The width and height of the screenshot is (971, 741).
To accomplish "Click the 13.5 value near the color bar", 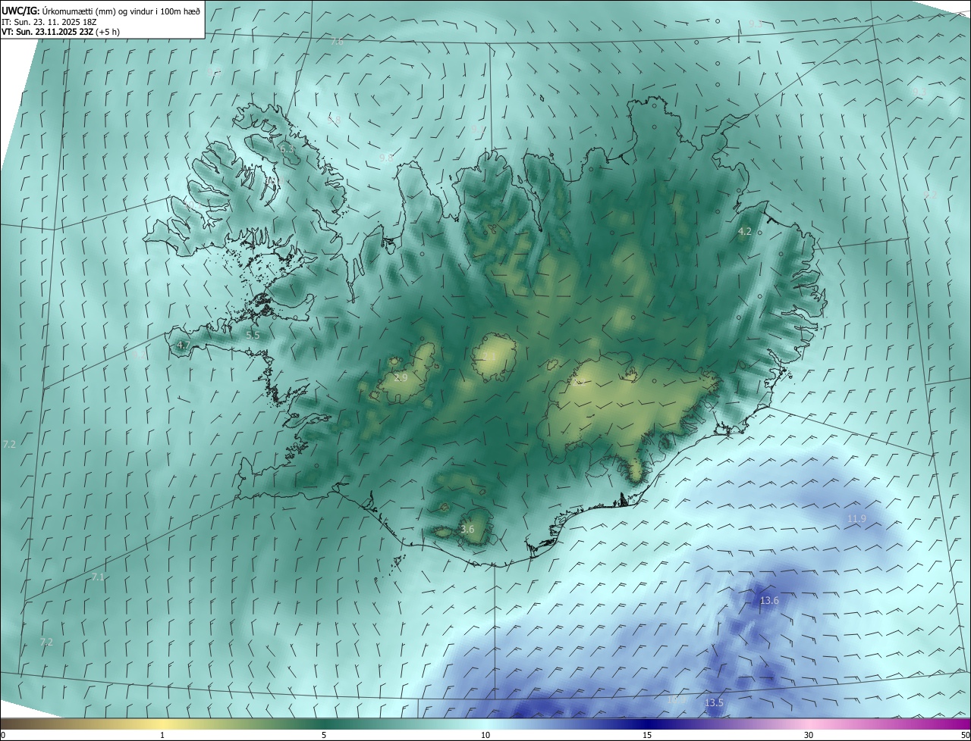I will 714,703.
